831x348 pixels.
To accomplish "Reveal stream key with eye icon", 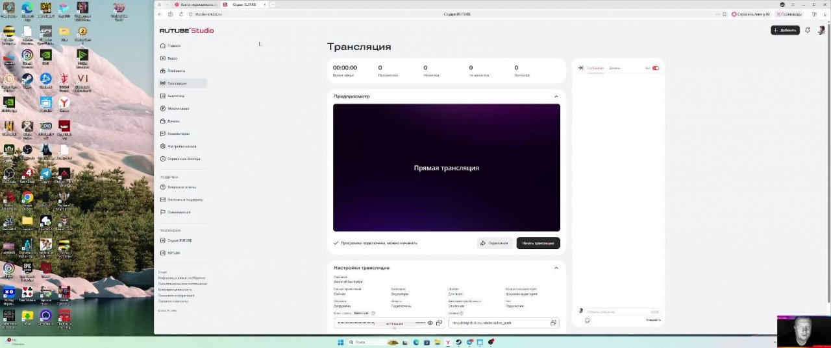I will click(430, 323).
